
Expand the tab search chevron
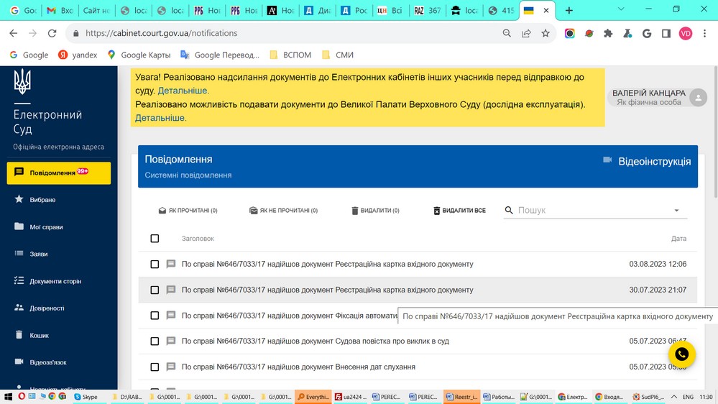621,9
